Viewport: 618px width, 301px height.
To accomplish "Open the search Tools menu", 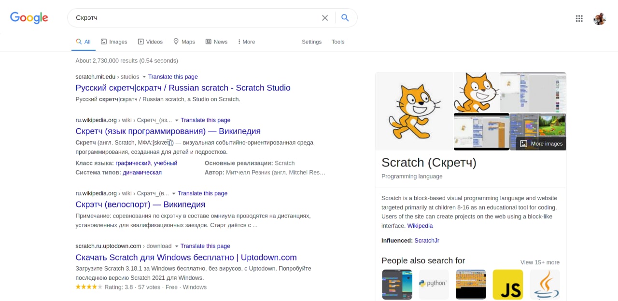I will (x=338, y=42).
